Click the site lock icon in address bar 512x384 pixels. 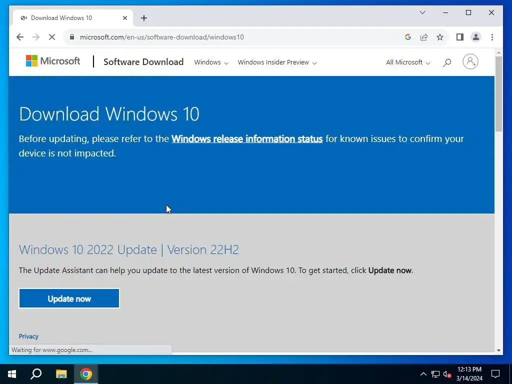72,37
